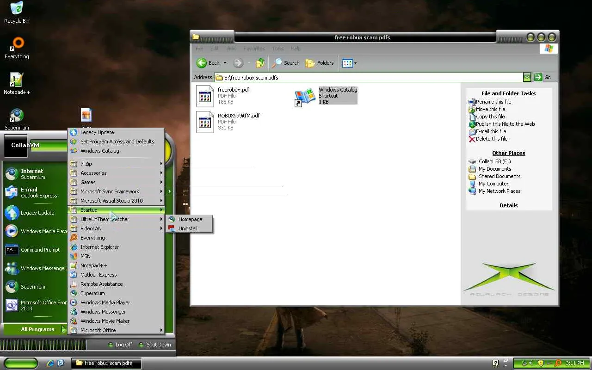The width and height of the screenshot is (592, 370).
Task: Collapse the Other Places panel
Action: click(x=509, y=153)
